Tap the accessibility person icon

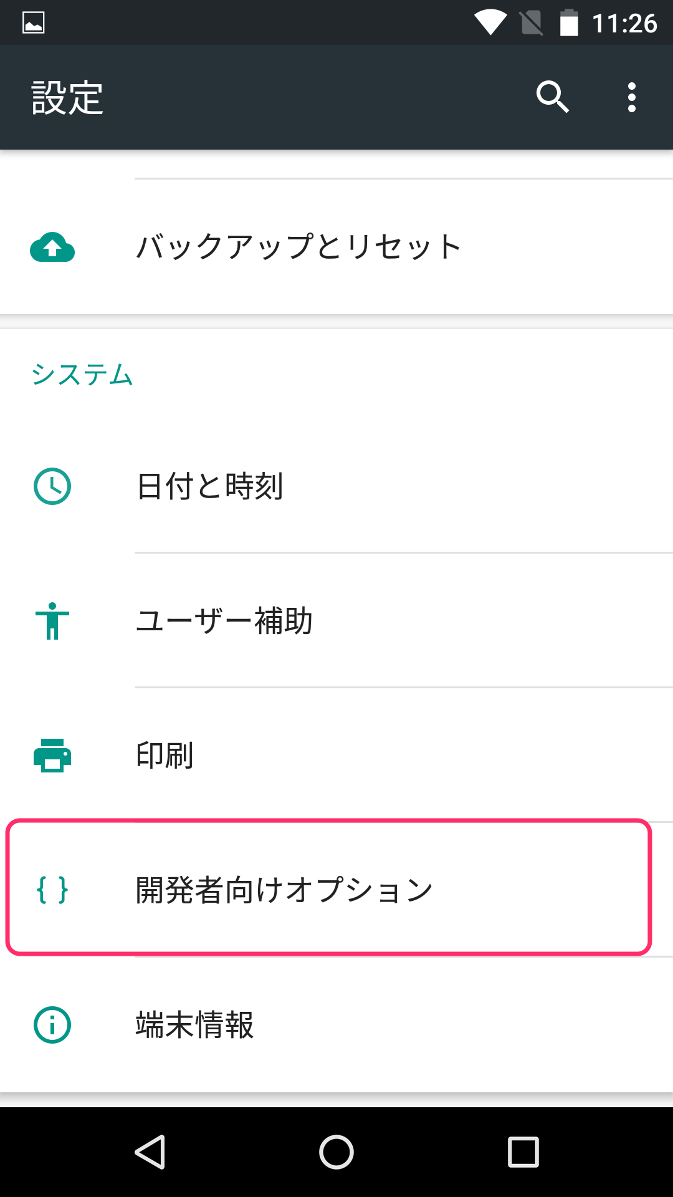pos(52,621)
